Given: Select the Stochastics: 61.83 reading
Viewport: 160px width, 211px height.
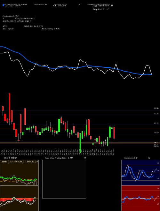Looking at the screenshot, I should point(10,16).
